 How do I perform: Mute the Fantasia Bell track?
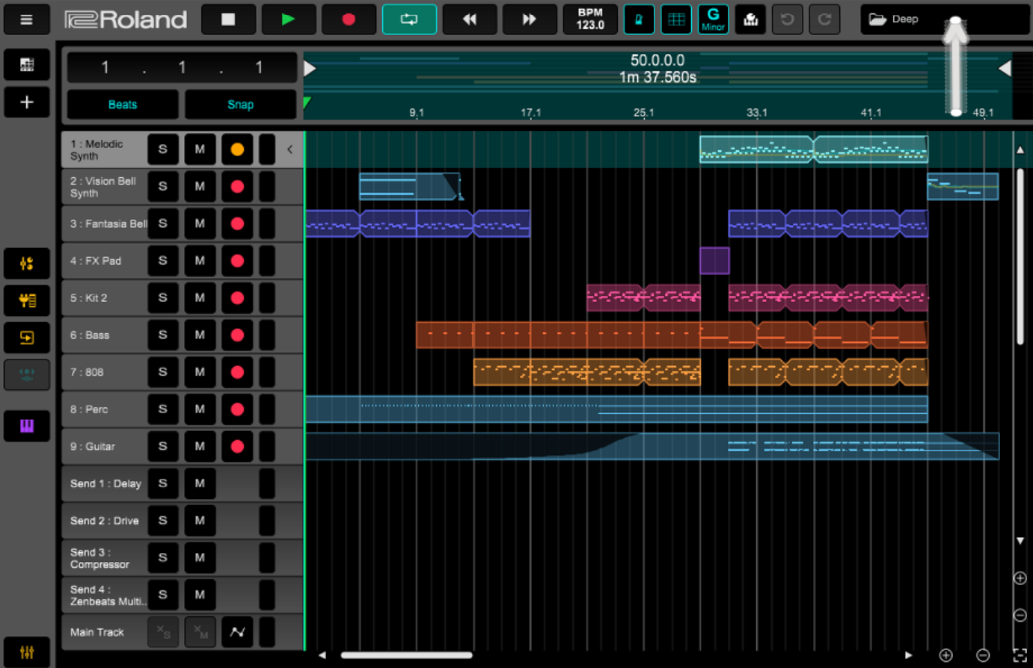tap(200, 223)
